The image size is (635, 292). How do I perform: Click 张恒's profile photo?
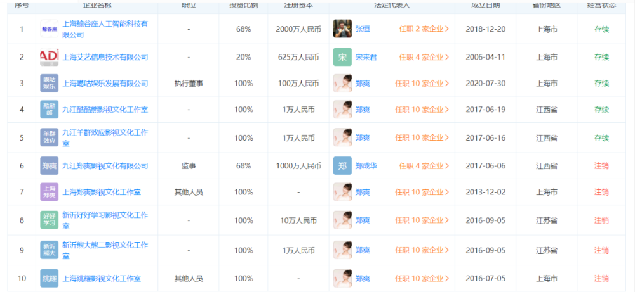(x=342, y=29)
